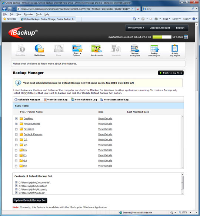Click the Update Default Backup Set button

pos(30,200)
